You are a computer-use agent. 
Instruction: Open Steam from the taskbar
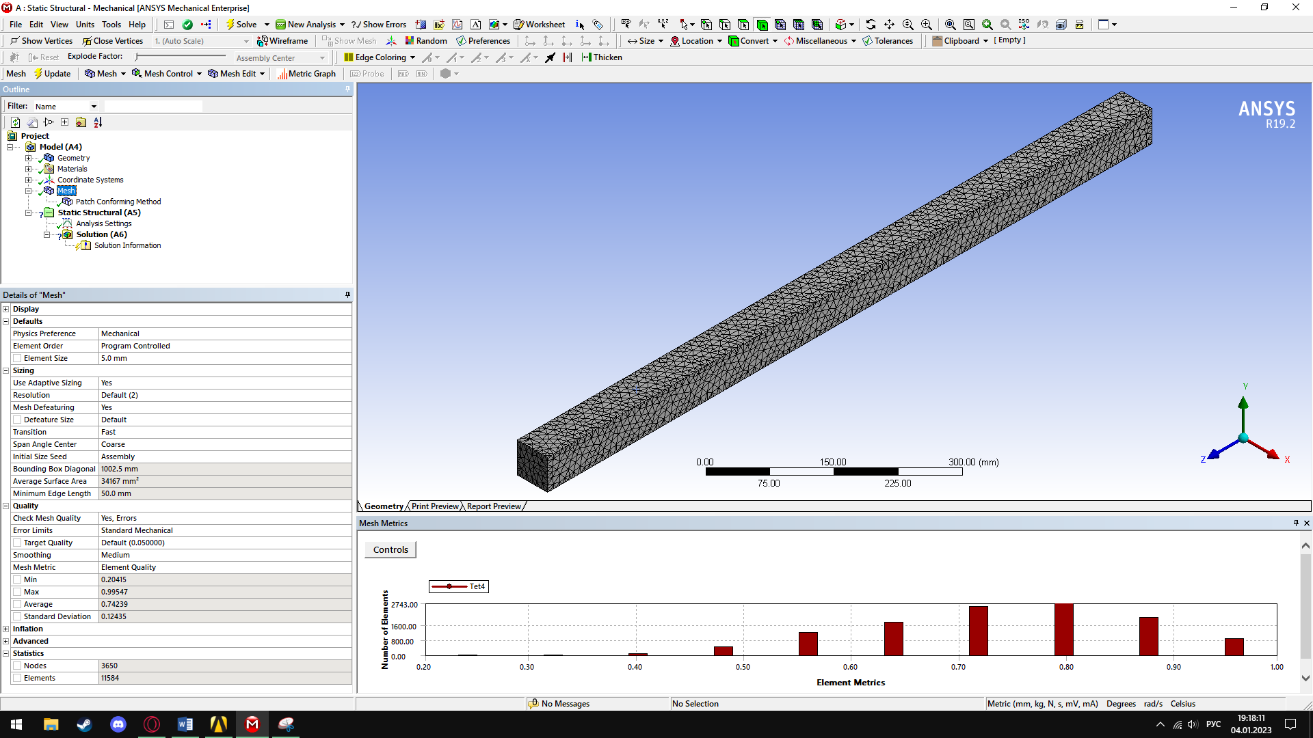tap(85, 724)
